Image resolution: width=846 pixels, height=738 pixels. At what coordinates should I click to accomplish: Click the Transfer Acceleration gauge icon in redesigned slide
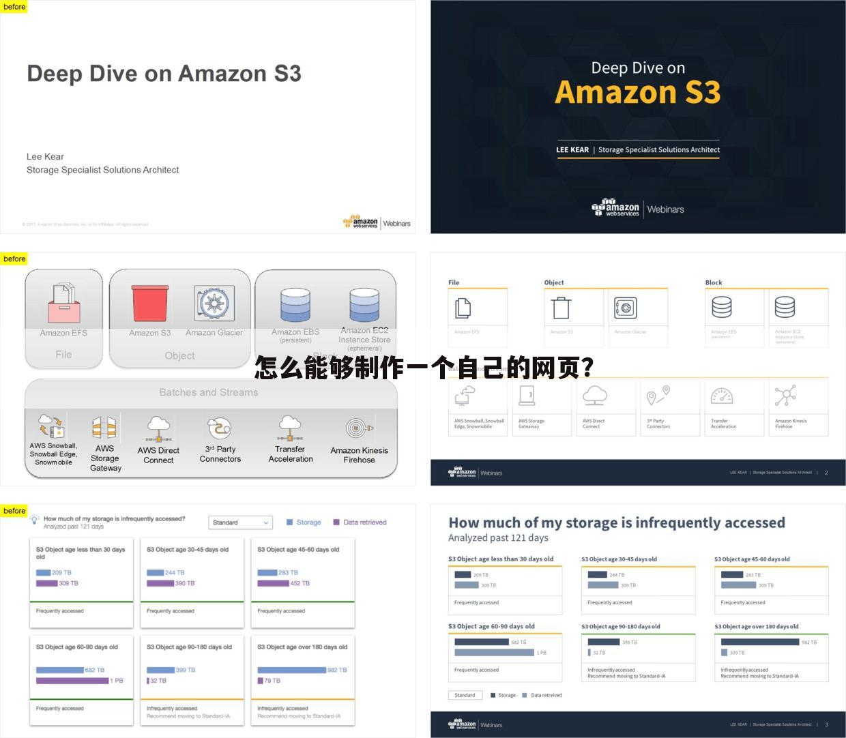point(721,396)
